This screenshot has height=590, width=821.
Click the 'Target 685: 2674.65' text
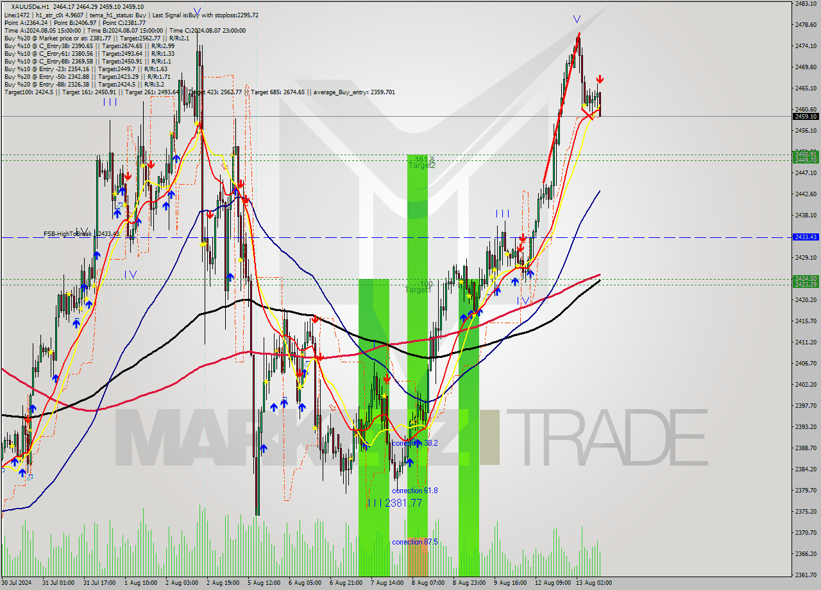[278, 92]
